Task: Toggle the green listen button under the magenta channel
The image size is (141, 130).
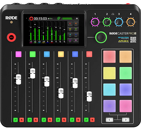Action: pos(16,120)
